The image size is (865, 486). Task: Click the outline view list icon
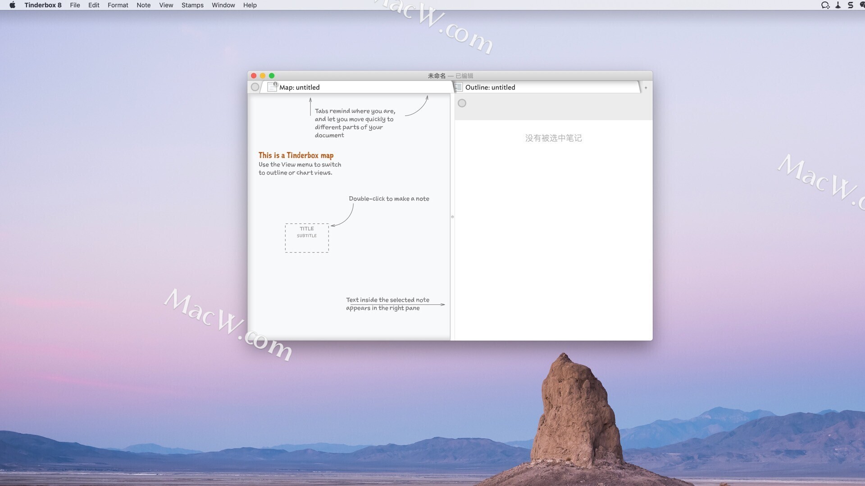click(x=458, y=87)
